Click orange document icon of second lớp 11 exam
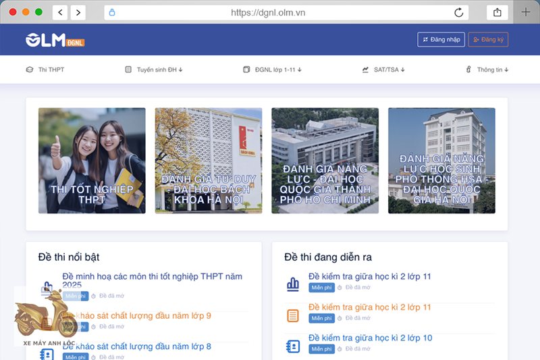Image resolution: width=540 pixels, height=360 pixels. click(293, 315)
